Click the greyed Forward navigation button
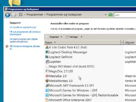The width and height of the screenshot is (136, 102). click(x=13, y=15)
